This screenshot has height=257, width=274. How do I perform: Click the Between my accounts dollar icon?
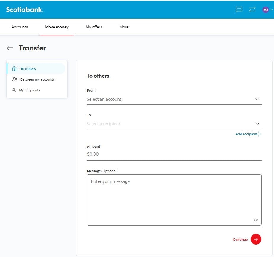click(x=14, y=79)
